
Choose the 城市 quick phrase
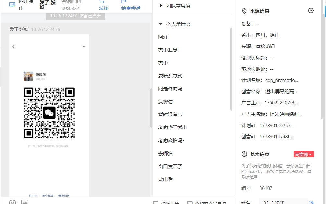163,63
